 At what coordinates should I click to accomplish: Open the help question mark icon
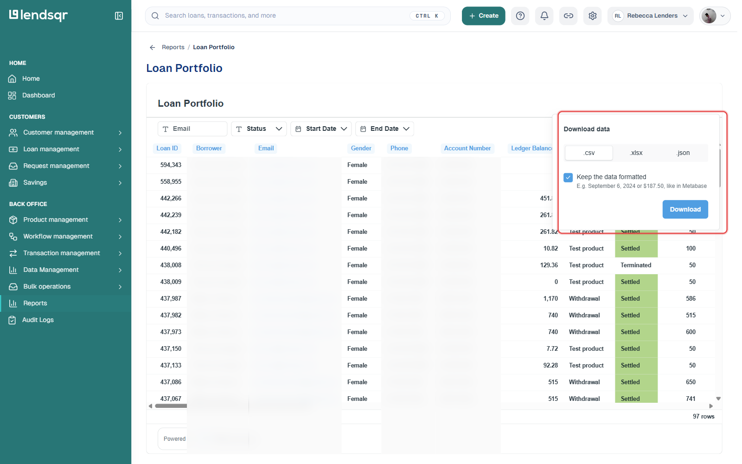[520, 16]
